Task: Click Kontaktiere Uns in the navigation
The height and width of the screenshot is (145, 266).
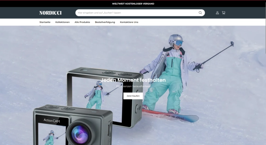Action: coord(129,22)
